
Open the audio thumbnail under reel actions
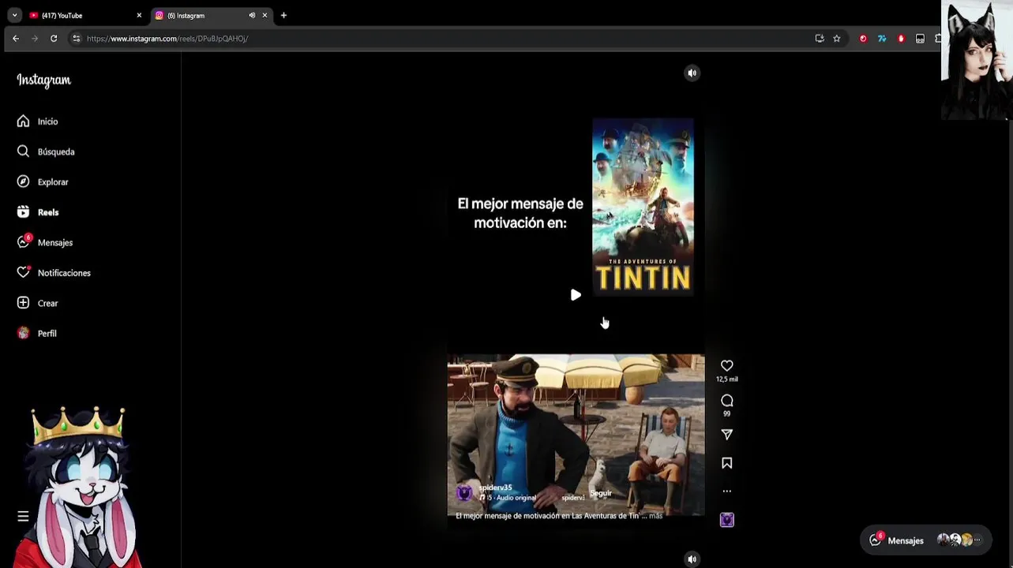point(727,519)
